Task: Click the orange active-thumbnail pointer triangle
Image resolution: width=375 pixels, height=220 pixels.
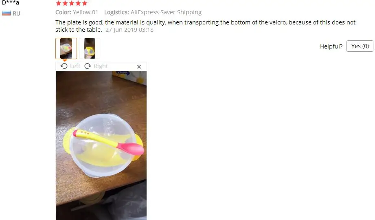Action: click(x=65, y=60)
